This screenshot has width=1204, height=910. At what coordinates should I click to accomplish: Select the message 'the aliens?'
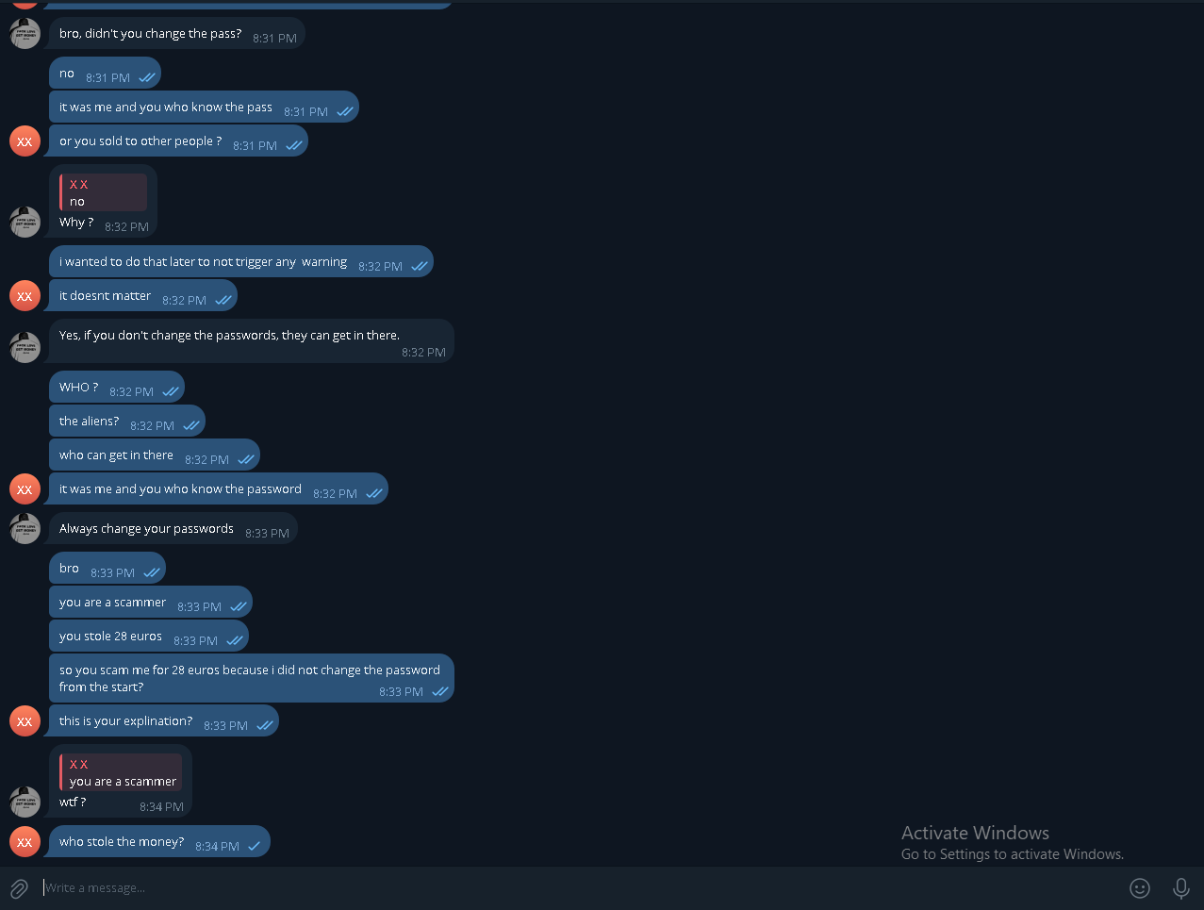127,422
